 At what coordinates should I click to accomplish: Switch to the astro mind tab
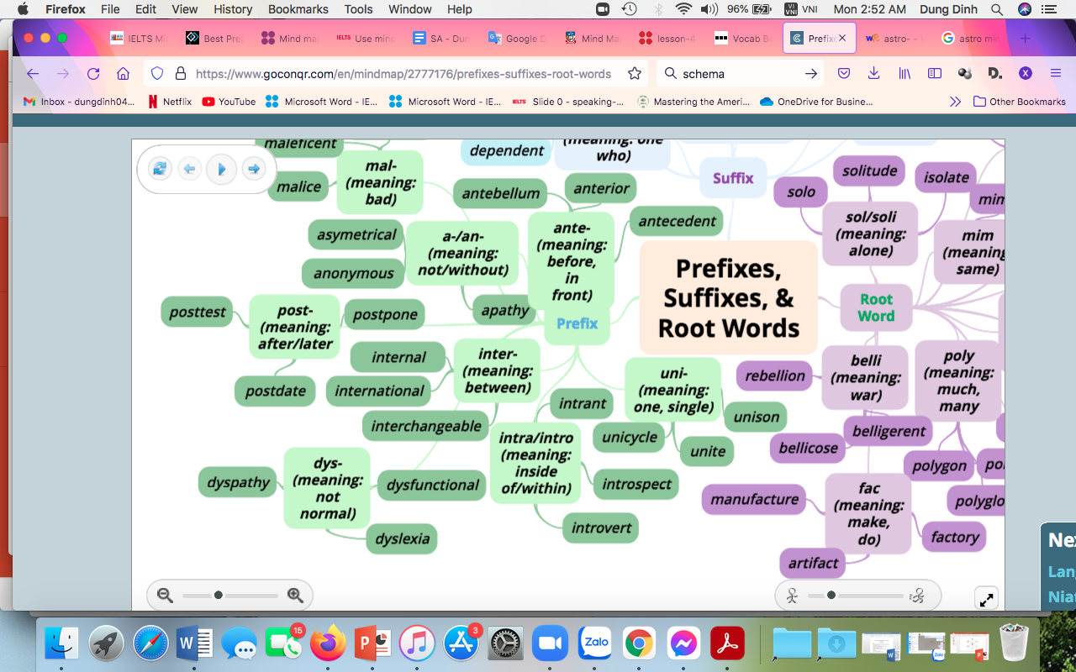(969, 39)
